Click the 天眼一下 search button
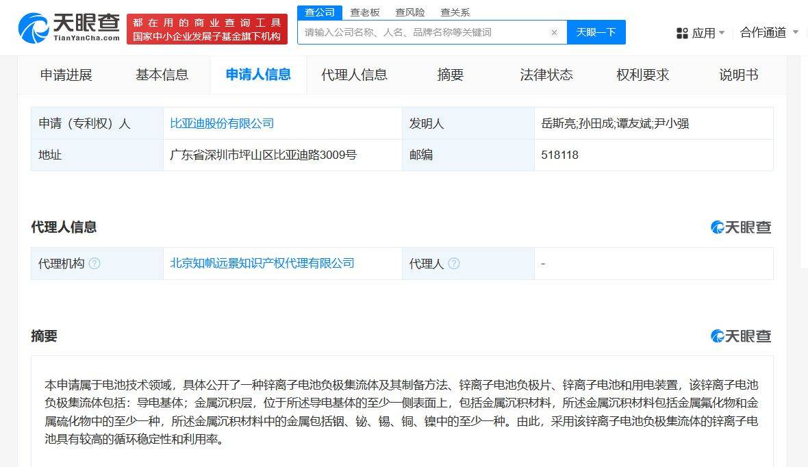 pos(596,32)
